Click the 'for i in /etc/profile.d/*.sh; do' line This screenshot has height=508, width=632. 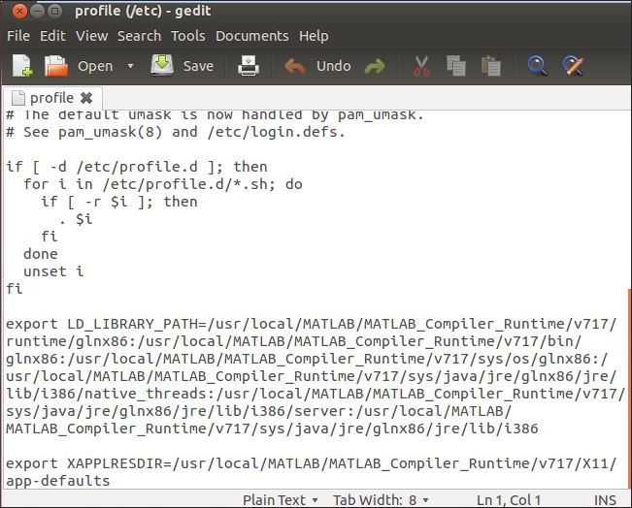tap(163, 184)
